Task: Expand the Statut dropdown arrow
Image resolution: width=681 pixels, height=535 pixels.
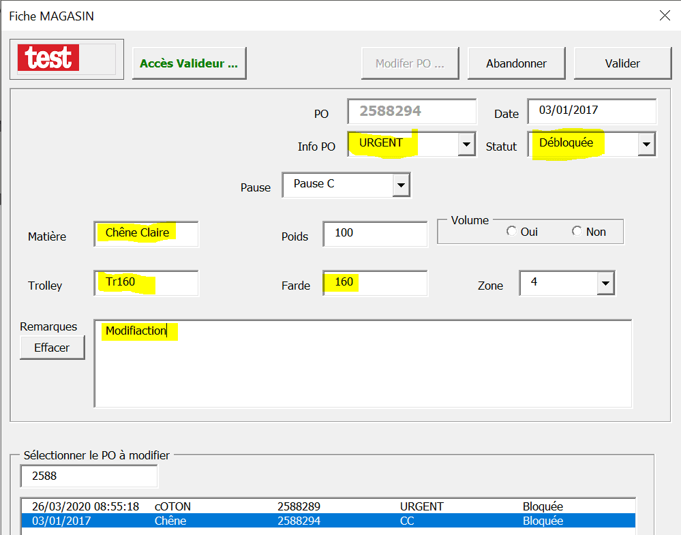Action: pyautogui.click(x=646, y=144)
